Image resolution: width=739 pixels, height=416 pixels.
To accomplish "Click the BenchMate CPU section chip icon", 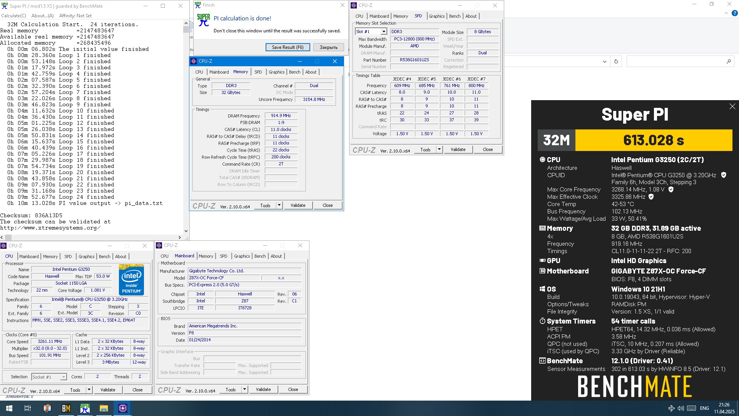I will [x=542, y=159].
